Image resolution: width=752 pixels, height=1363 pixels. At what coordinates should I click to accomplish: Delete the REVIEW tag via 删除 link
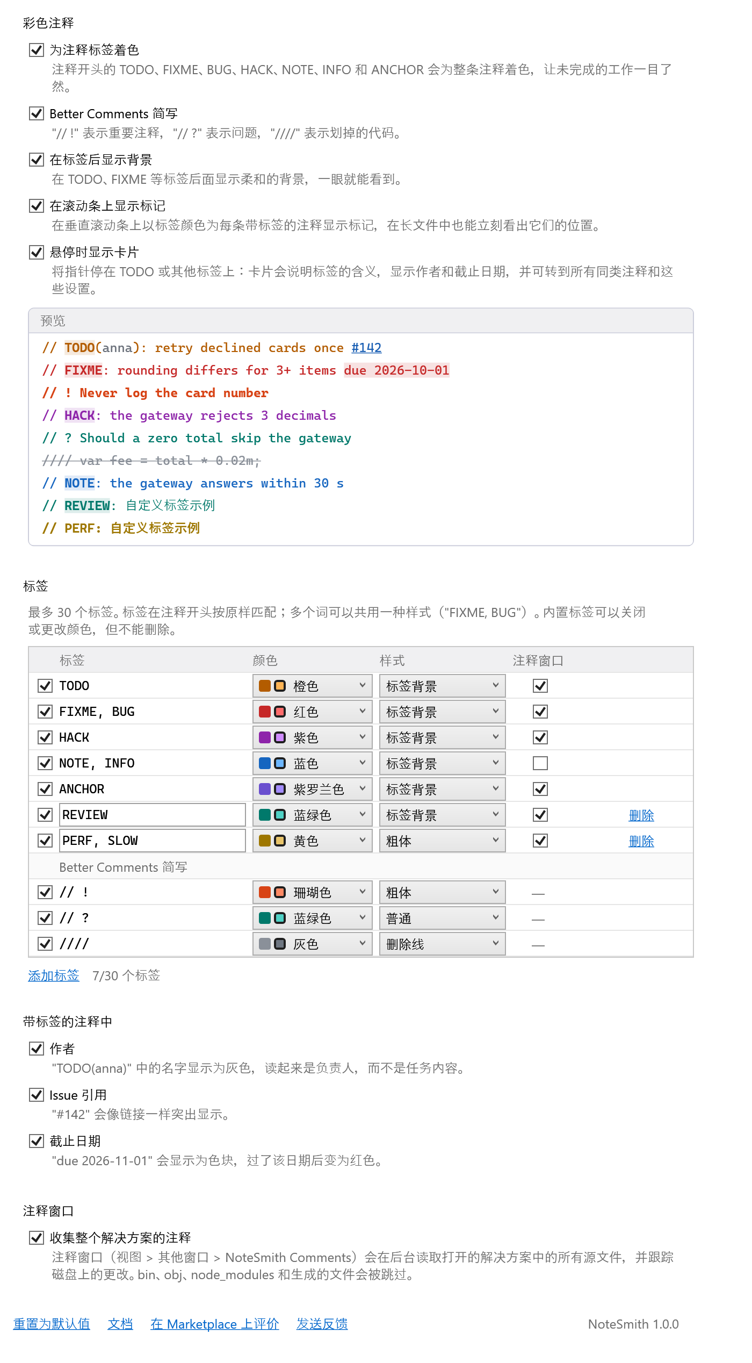[641, 815]
